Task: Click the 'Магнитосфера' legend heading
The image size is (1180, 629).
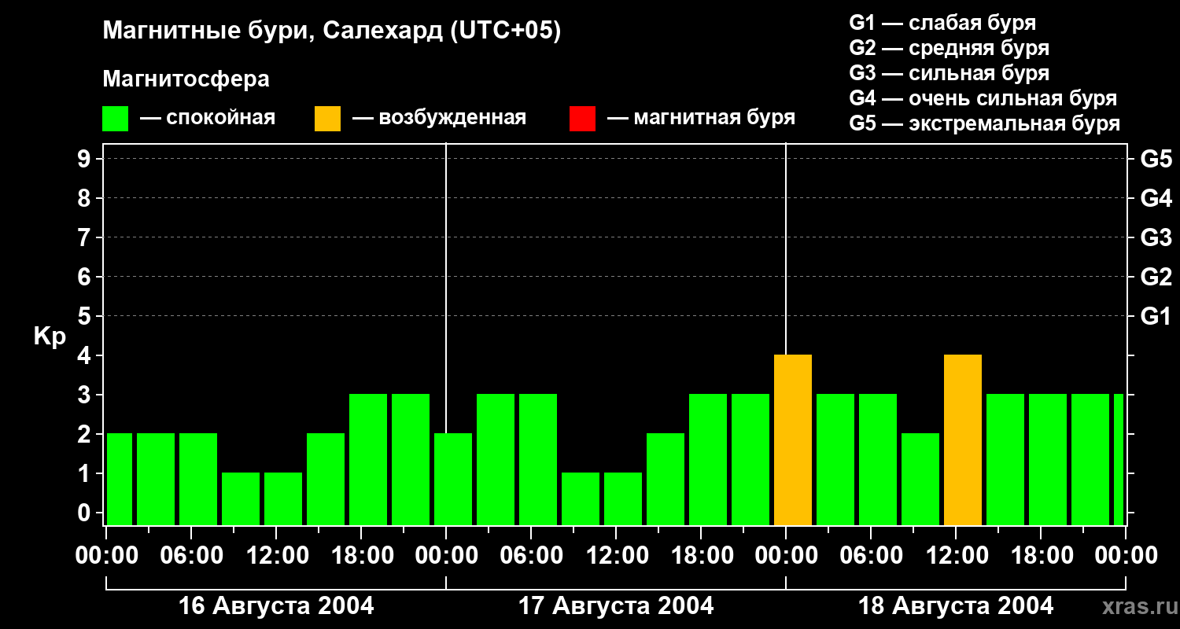Action: coord(186,79)
